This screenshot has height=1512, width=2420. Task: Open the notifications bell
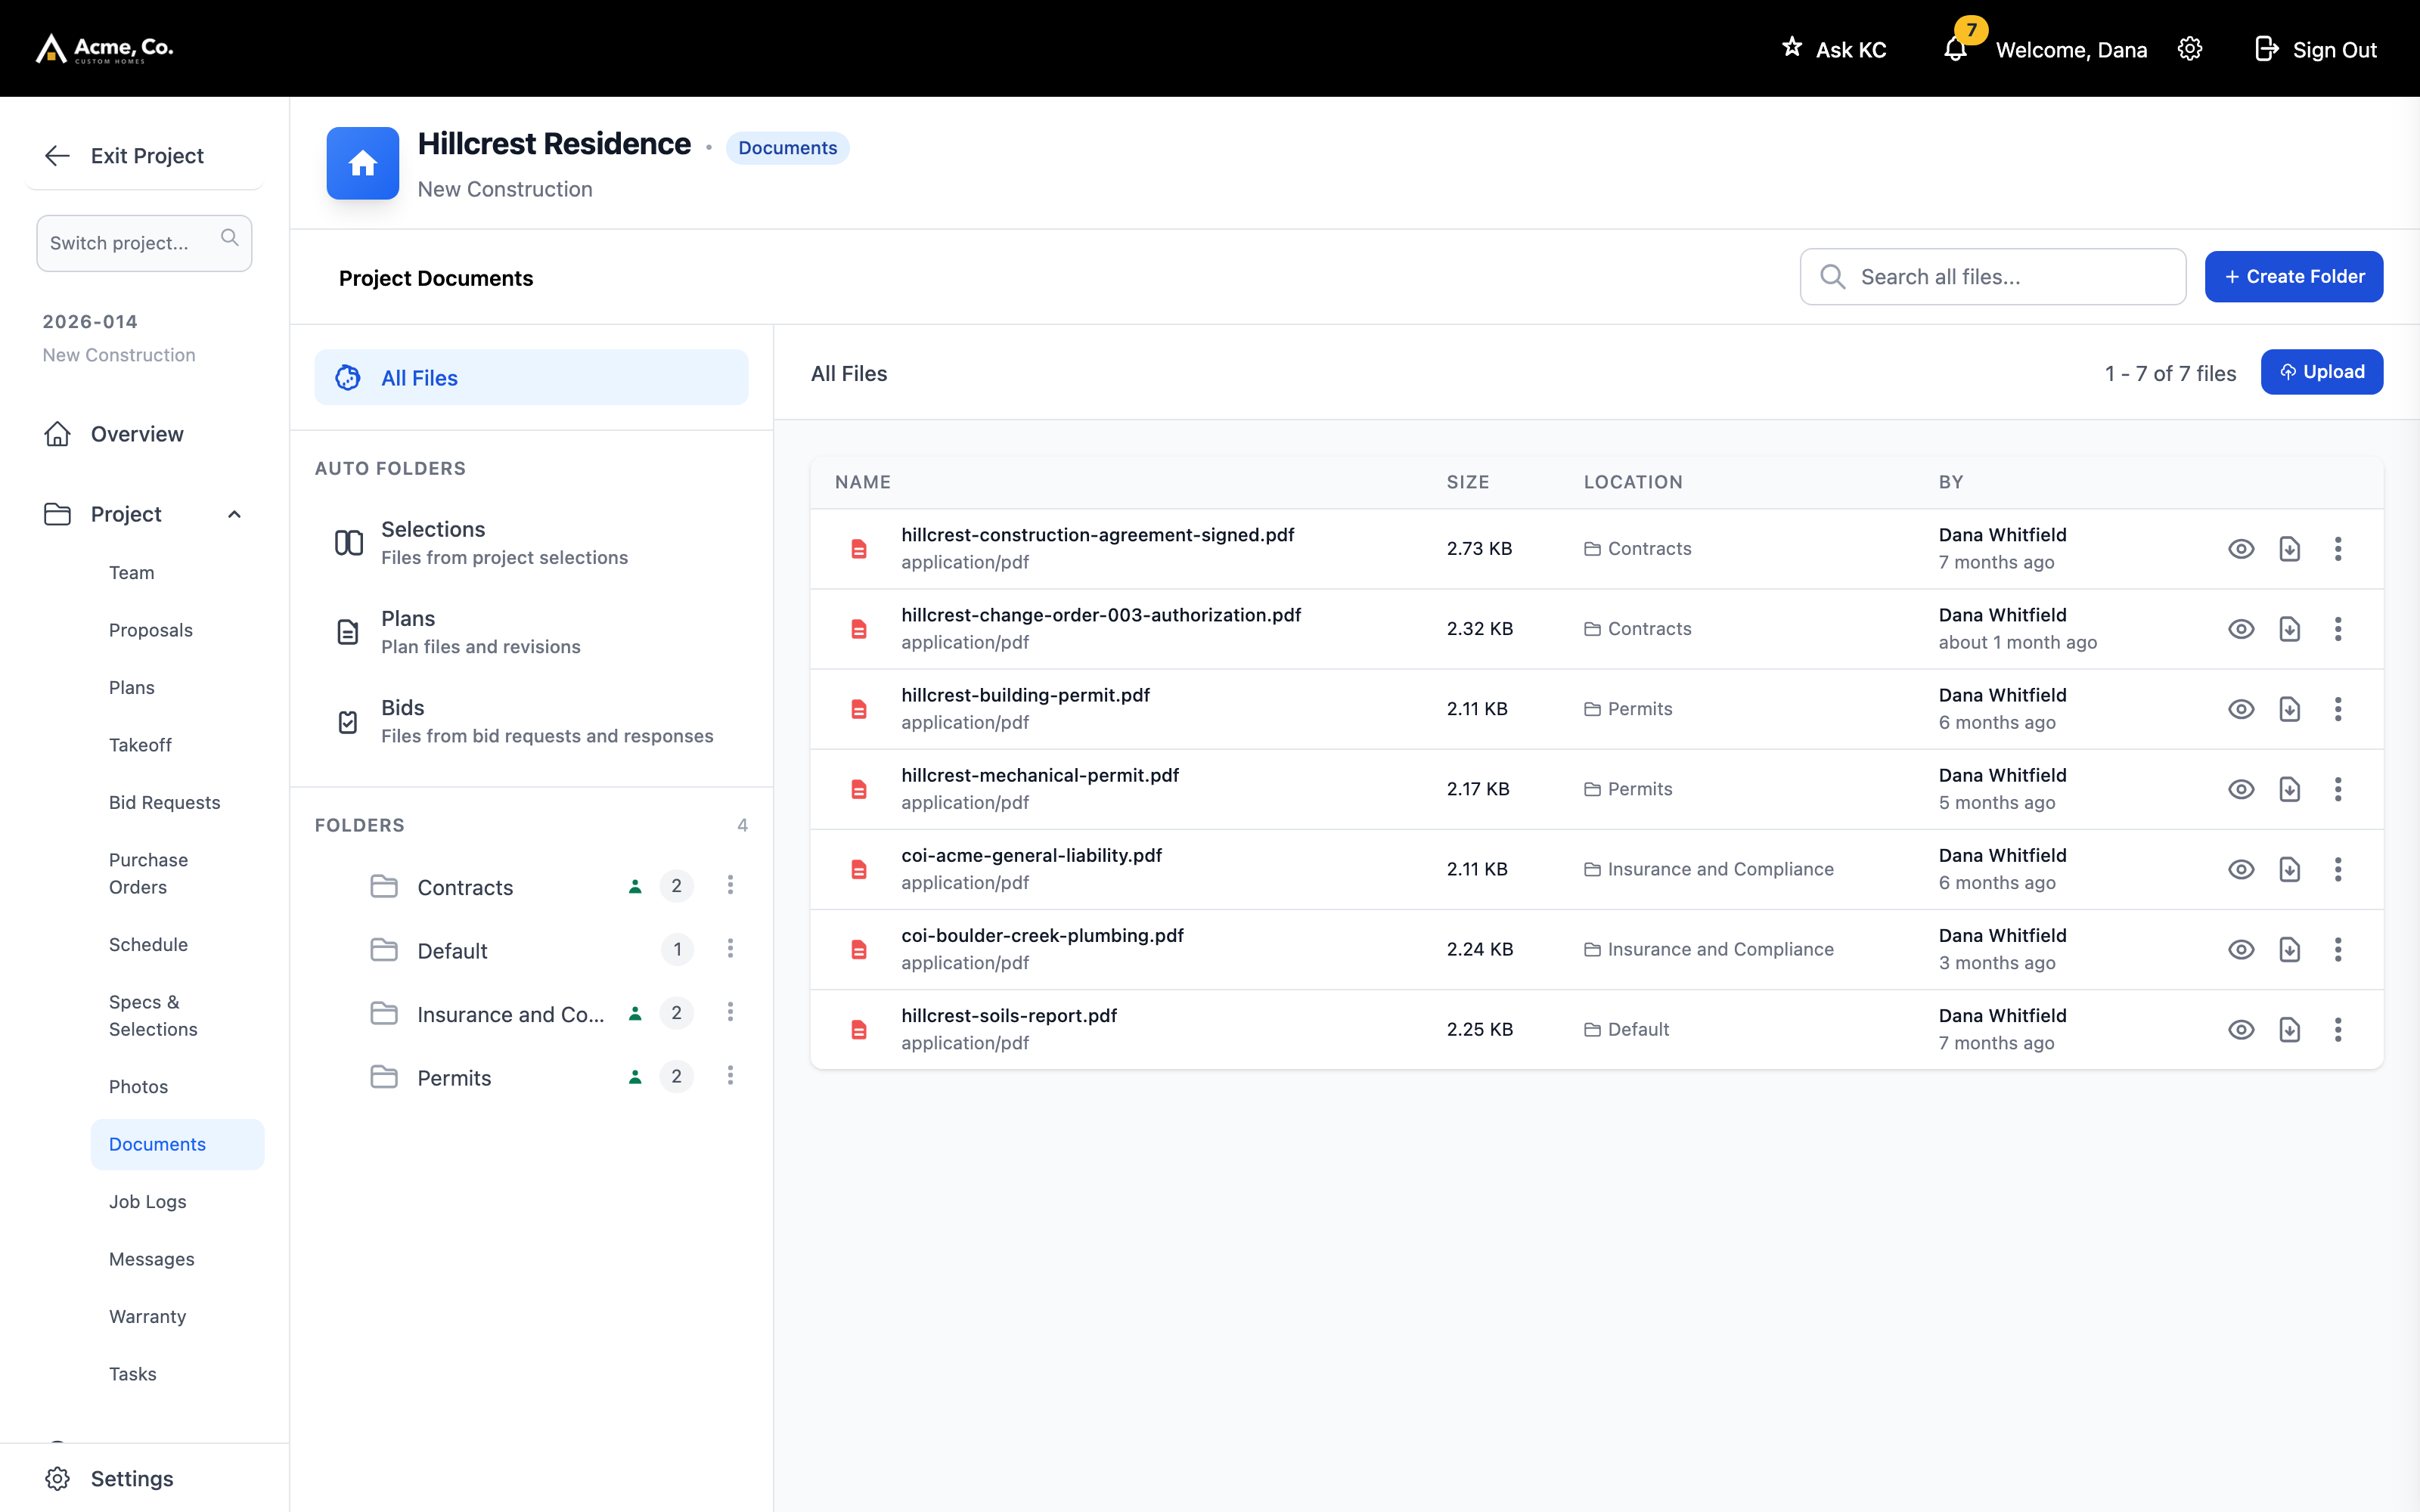click(x=1955, y=49)
